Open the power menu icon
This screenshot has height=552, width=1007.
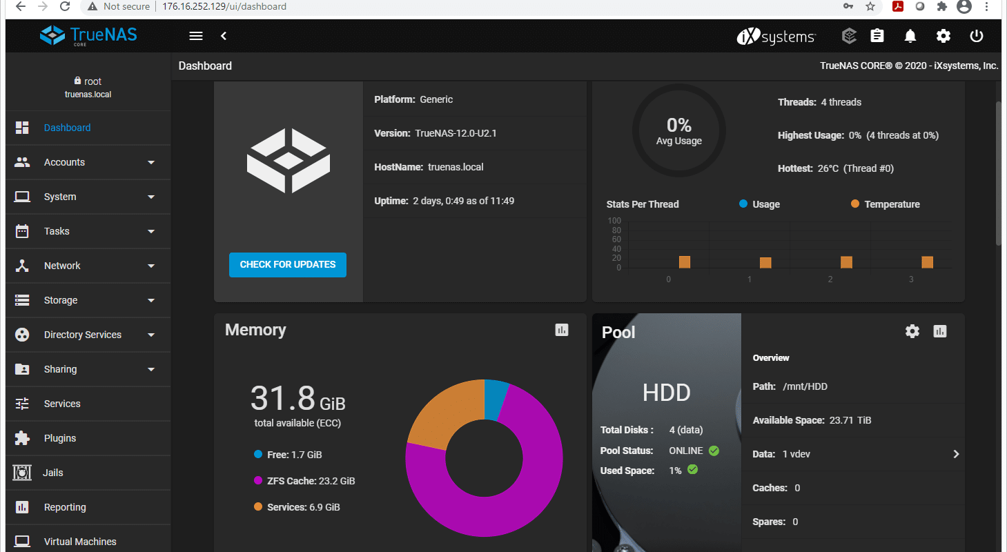[x=977, y=36]
